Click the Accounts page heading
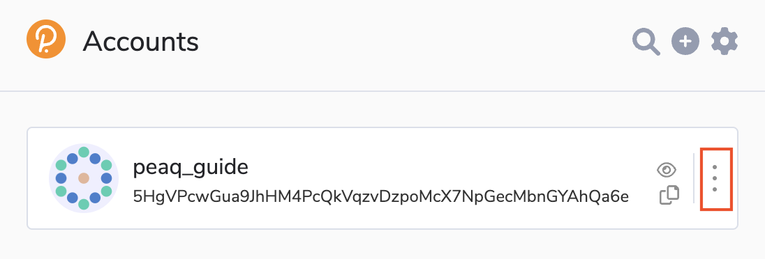Image resolution: width=765 pixels, height=259 pixels. (140, 42)
